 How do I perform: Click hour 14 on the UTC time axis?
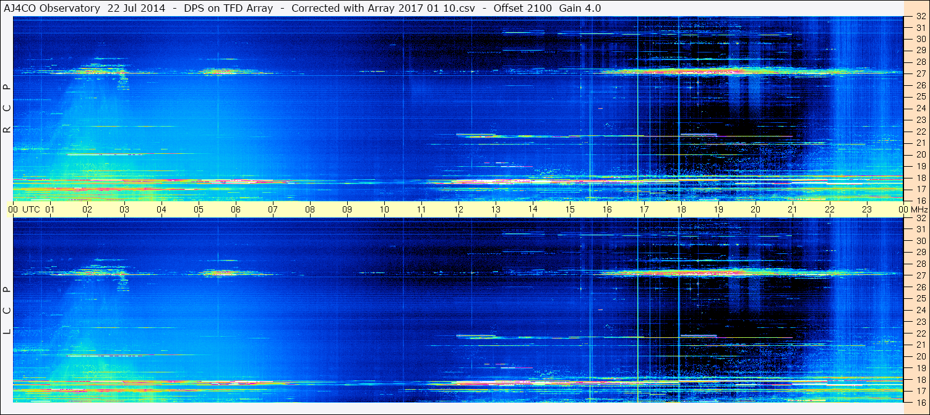pyautogui.click(x=533, y=209)
